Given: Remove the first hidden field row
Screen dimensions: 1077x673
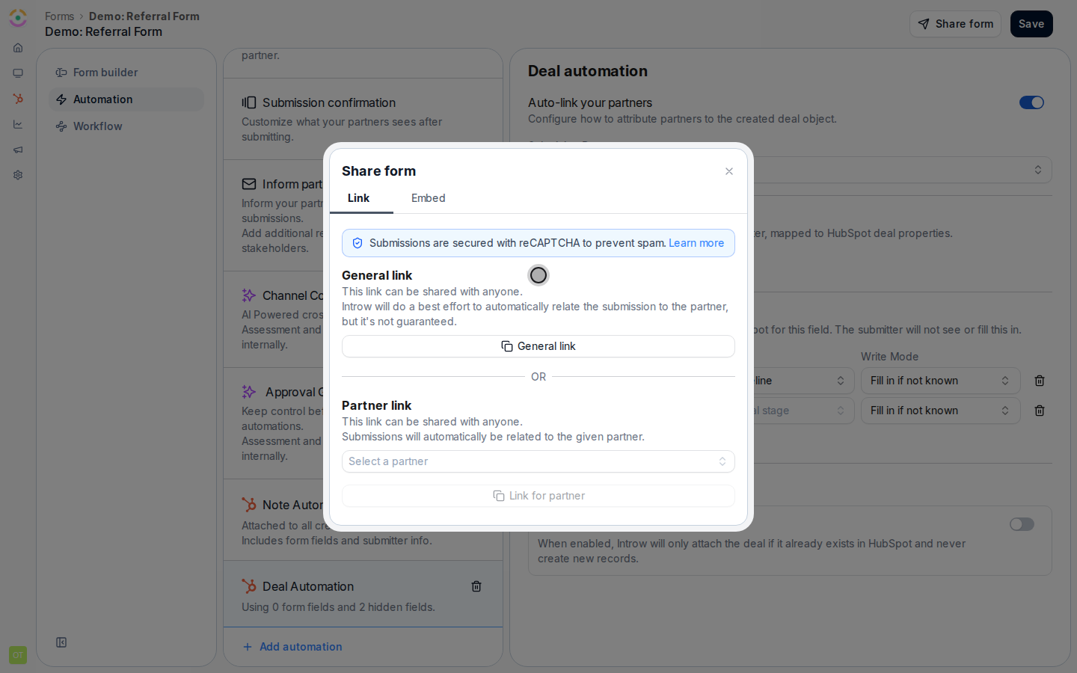Looking at the screenshot, I should [1040, 381].
